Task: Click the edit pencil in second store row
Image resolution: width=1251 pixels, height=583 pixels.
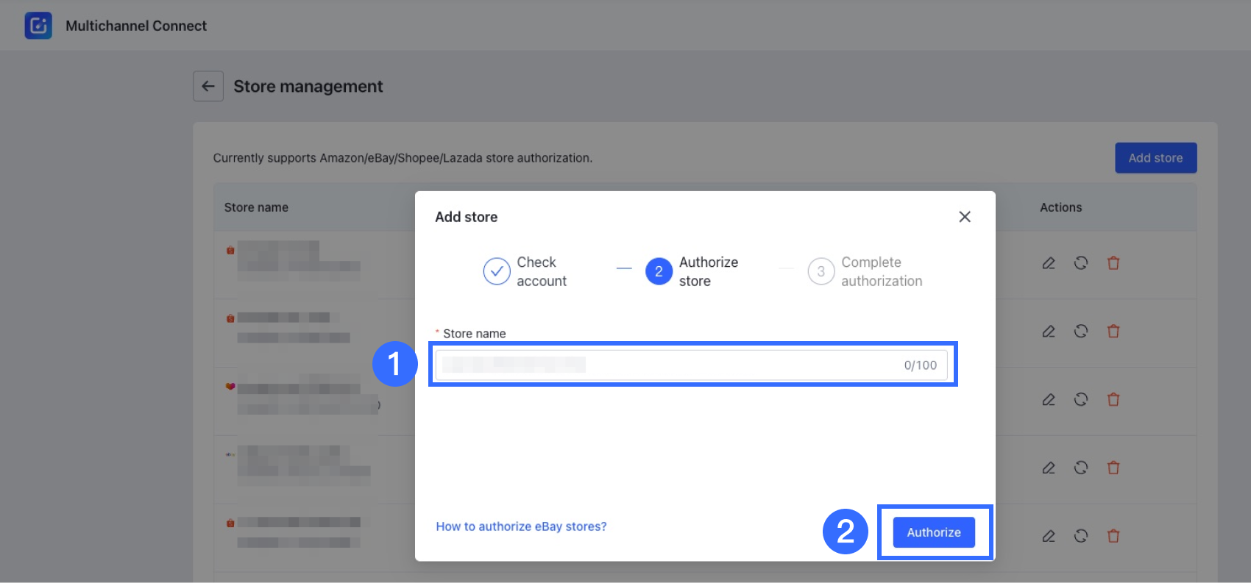Action: click(1049, 332)
